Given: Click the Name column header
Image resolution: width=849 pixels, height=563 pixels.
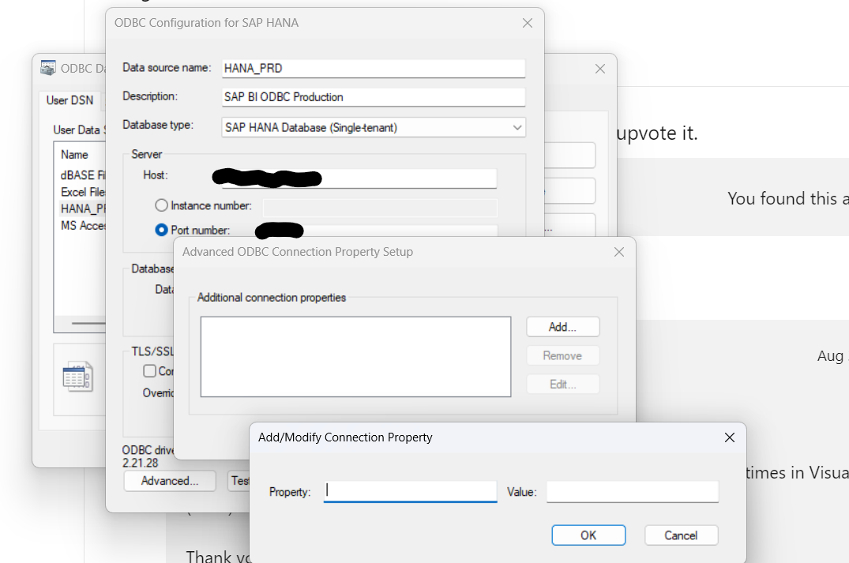Looking at the screenshot, I should (x=75, y=155).
